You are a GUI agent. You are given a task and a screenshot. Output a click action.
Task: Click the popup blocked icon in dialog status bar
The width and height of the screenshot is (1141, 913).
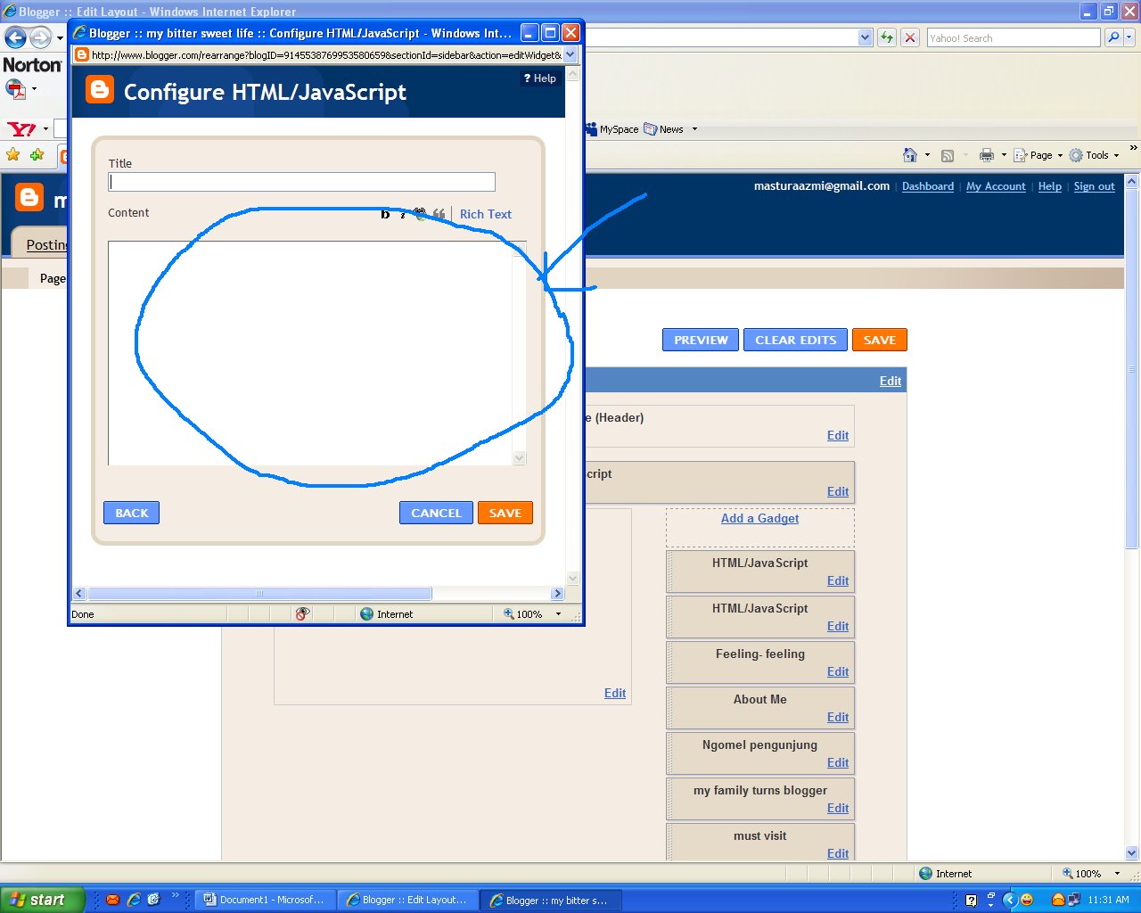(303, 613)
